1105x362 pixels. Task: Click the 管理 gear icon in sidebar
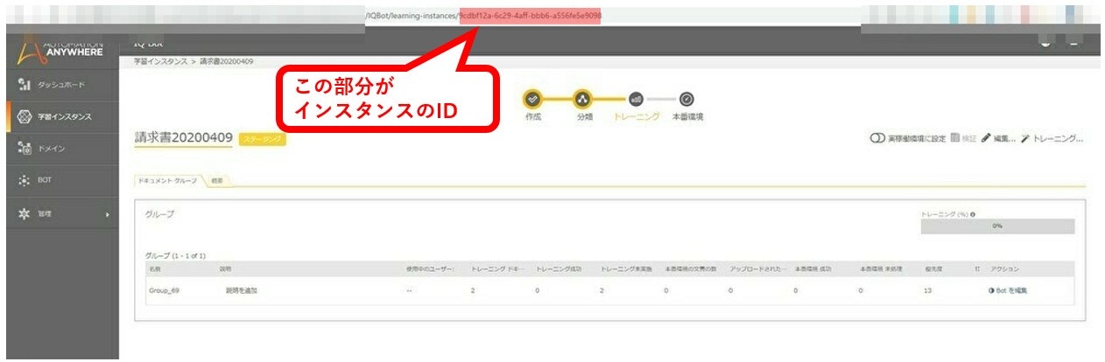[24, 213]
